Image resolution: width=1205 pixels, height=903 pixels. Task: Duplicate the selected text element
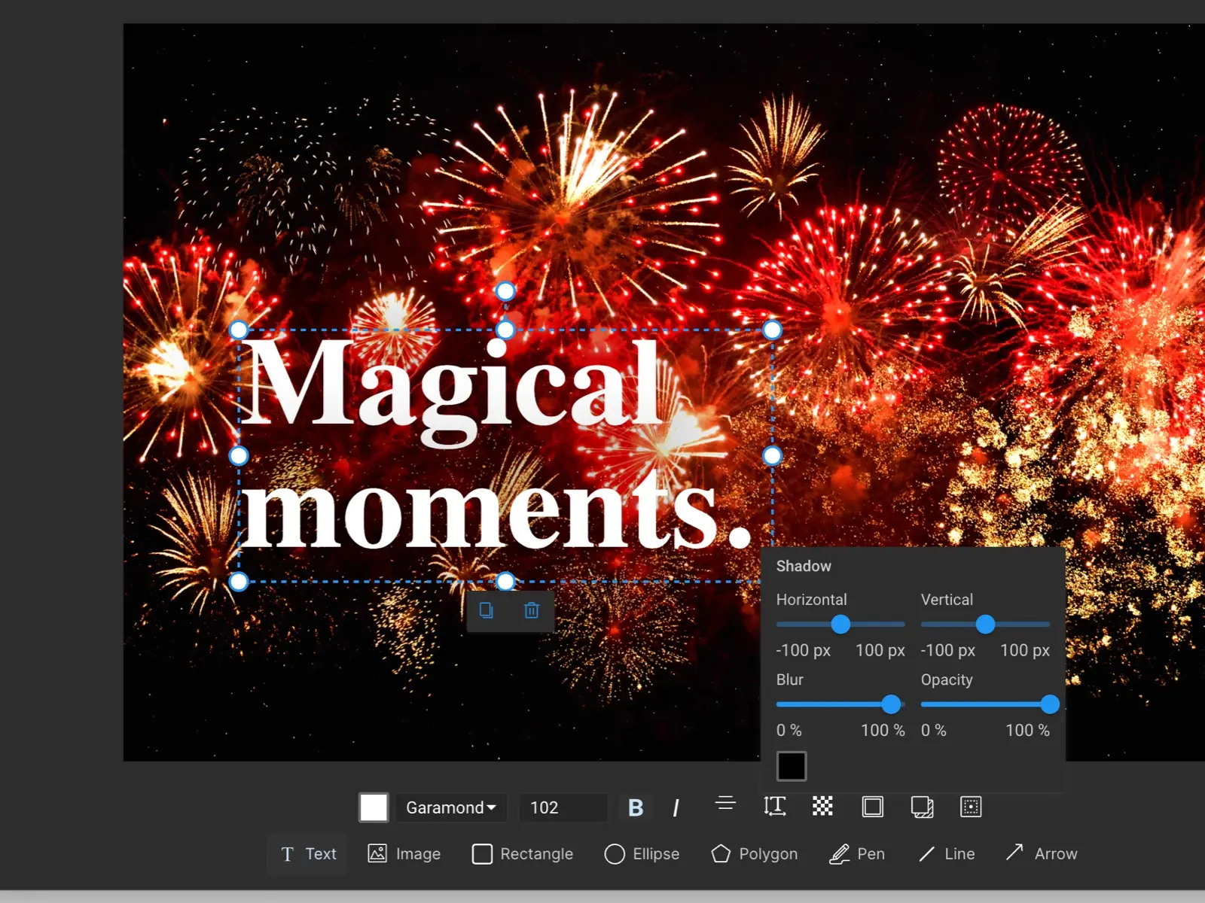click(487, 610)
